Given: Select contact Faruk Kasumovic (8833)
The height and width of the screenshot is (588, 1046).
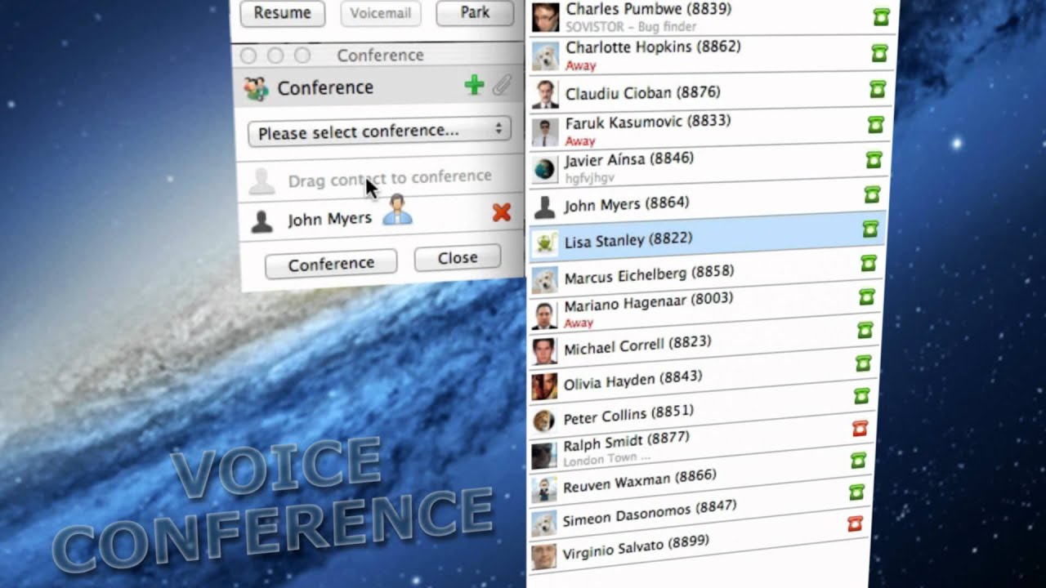Looking at the screenshot, I should [x=708, y=129].
